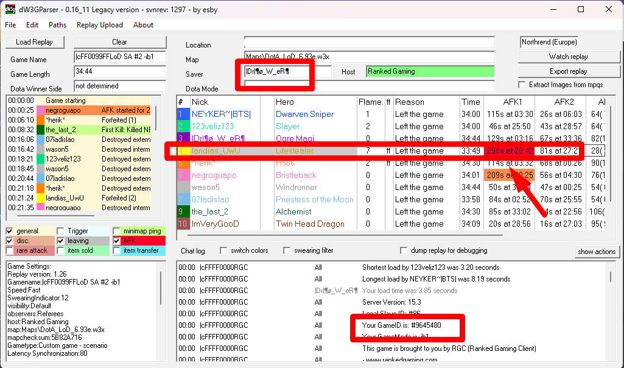Toggle the leaving event filter checkbox
This screenshot has width=624, height=368.
coord(60,241)
